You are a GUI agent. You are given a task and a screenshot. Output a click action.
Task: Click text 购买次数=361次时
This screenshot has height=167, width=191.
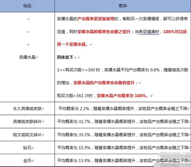pos(75,96)
